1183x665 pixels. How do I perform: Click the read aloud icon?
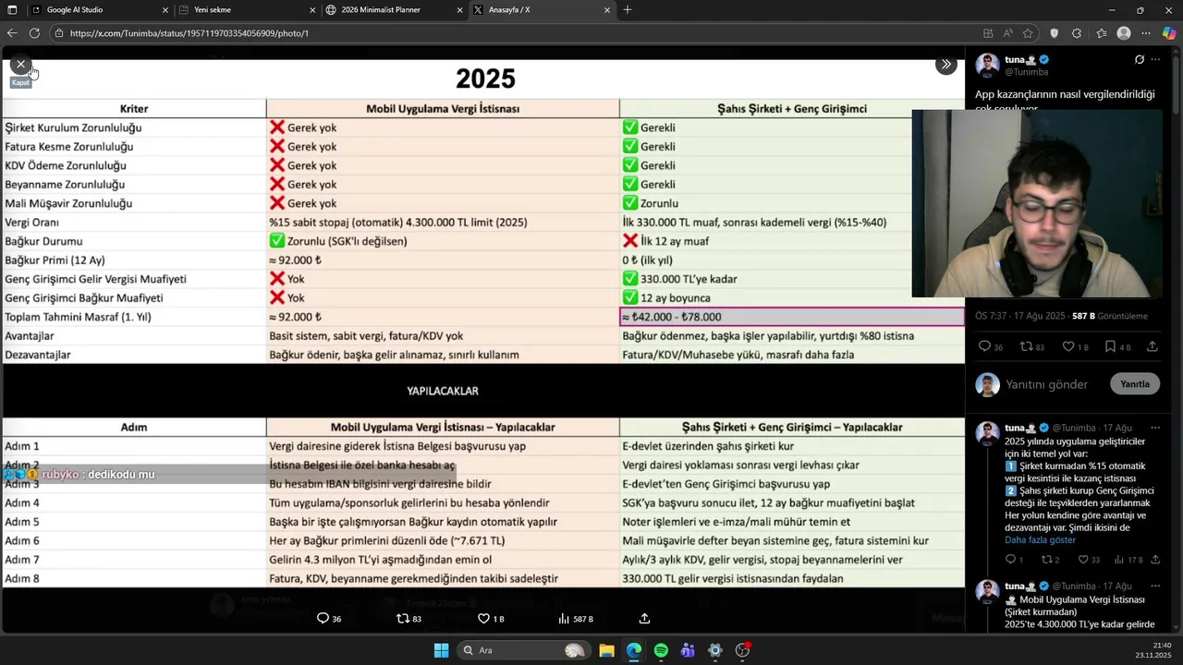(1008, 33)
